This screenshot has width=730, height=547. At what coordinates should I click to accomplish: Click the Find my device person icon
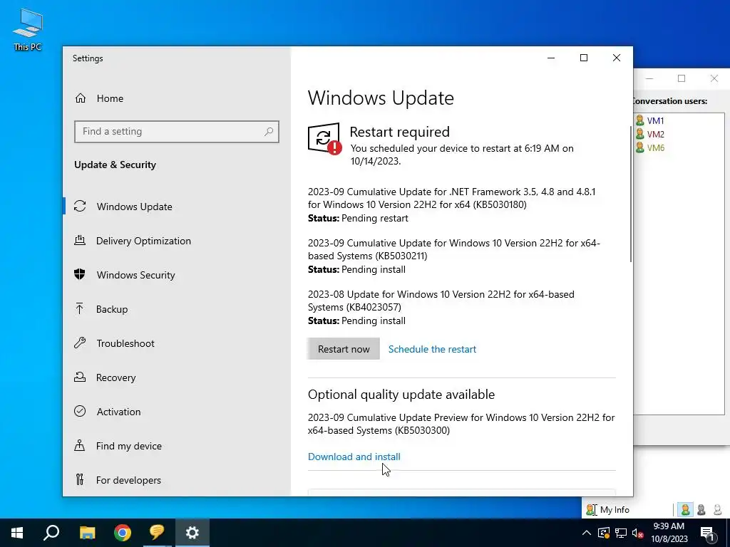tap(80, 445)
